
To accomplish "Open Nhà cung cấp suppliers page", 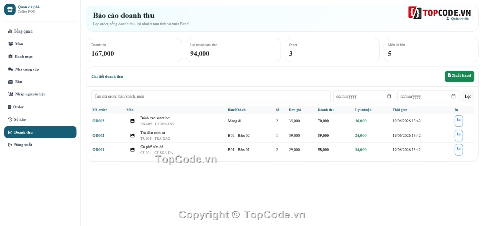I will [40, 69].
